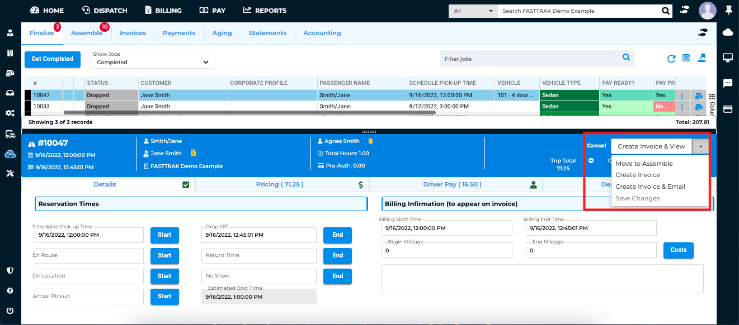
Task: Open the Billing menu
Action: coord(163,11)
